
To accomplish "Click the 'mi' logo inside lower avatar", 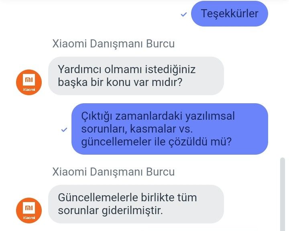I will (x=29, y=208).
